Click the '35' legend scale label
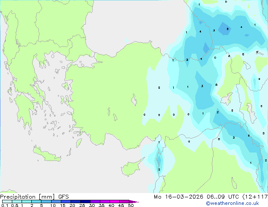This screenshot has width=268, height=207. pos(101,205)
